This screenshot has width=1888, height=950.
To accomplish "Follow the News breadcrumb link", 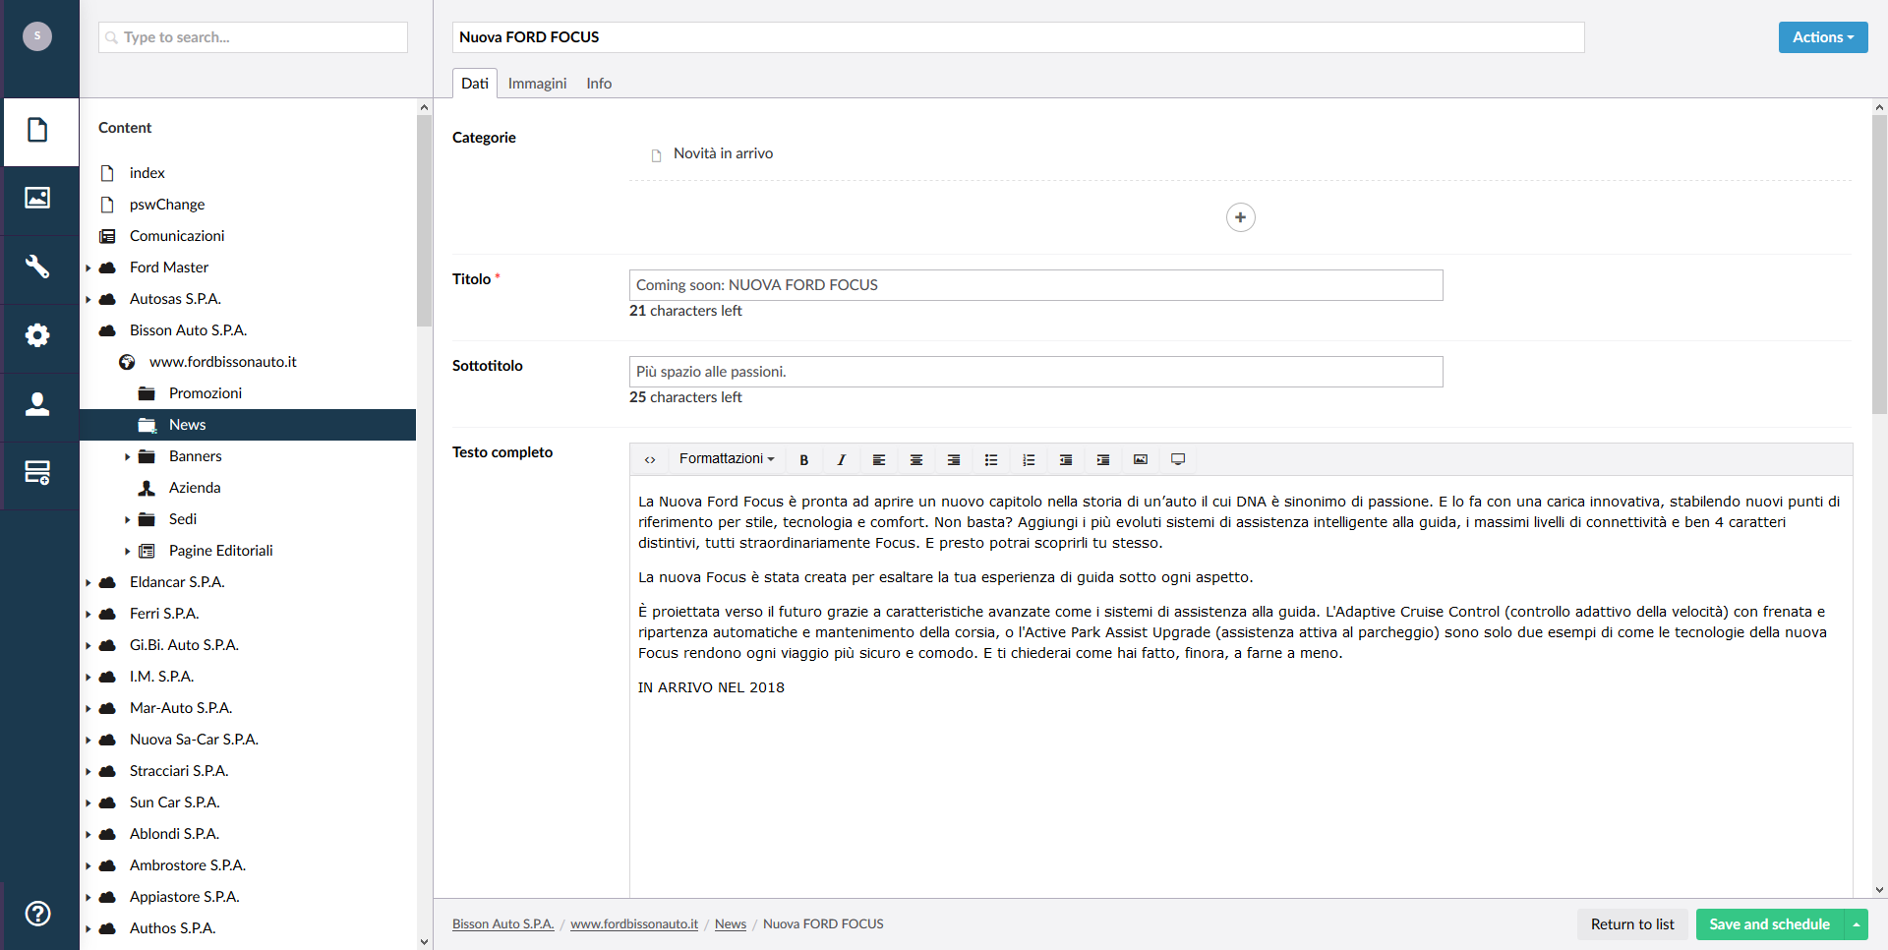I will pos(731,924).
